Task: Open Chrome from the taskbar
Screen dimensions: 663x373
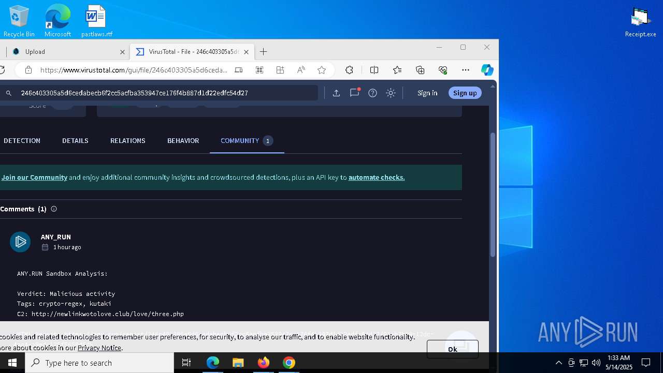Action: click(x=289, y=363)
